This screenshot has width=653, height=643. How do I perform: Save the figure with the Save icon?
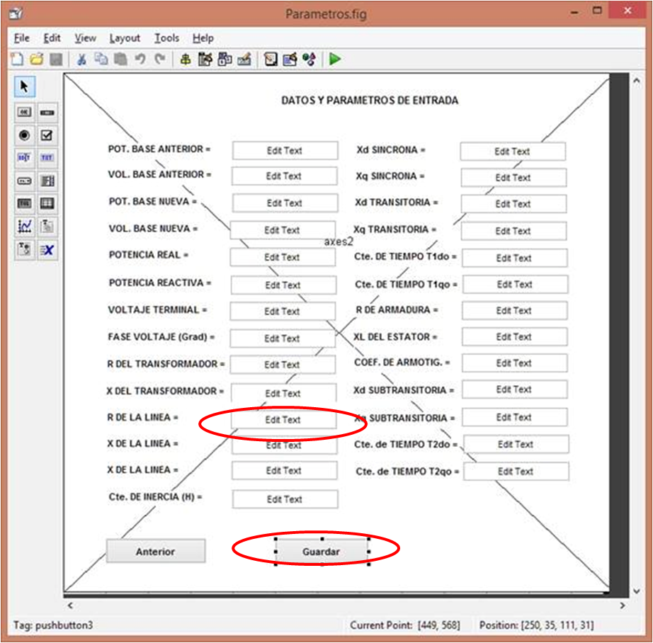56,59
